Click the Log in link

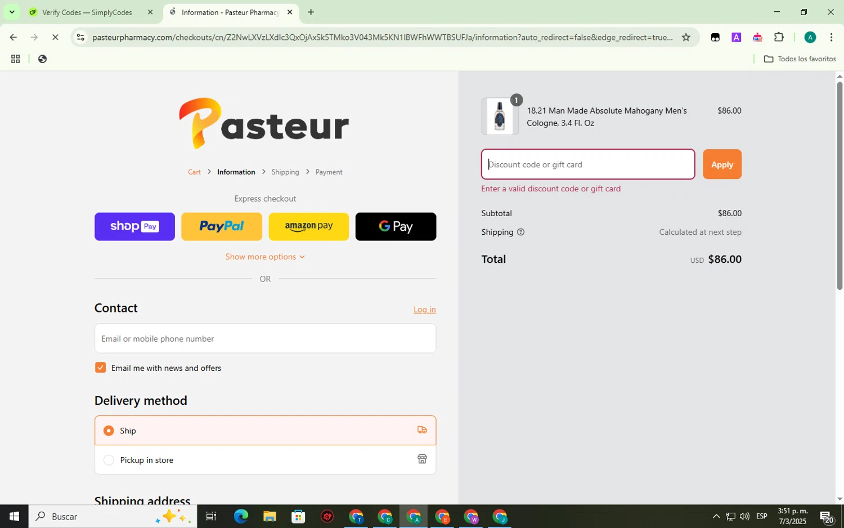click(x=424, y=310)
